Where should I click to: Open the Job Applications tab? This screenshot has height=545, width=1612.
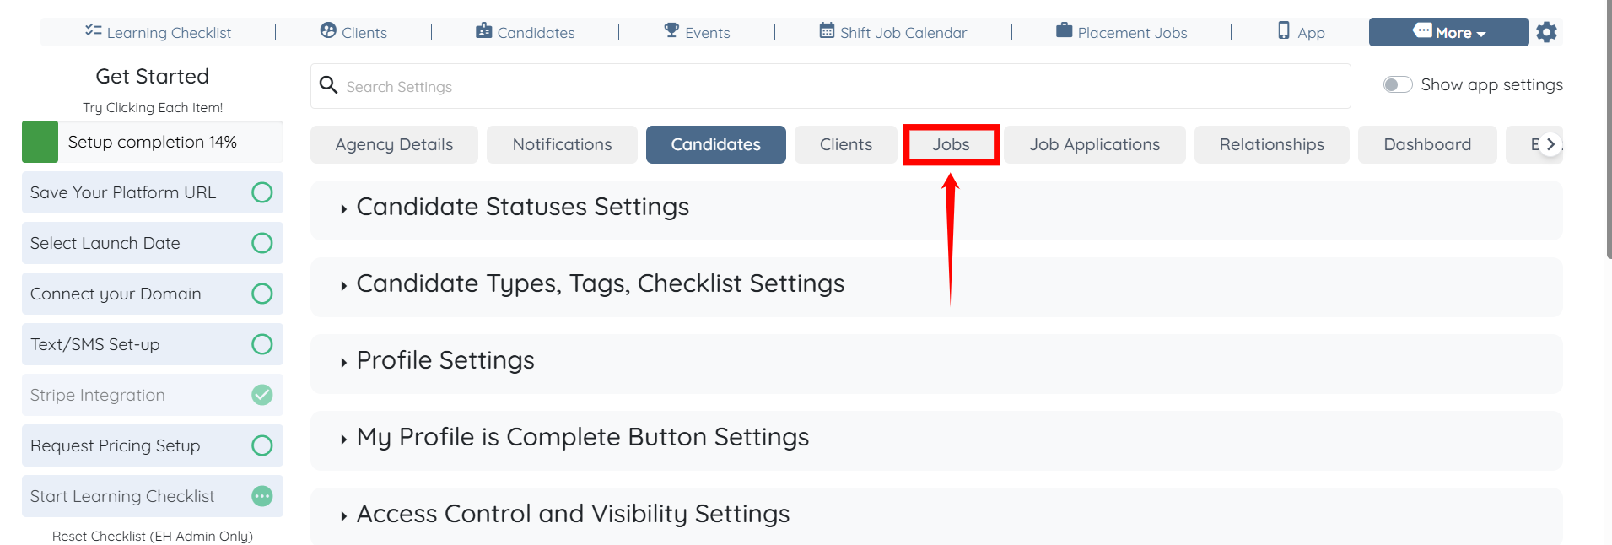1094,145
